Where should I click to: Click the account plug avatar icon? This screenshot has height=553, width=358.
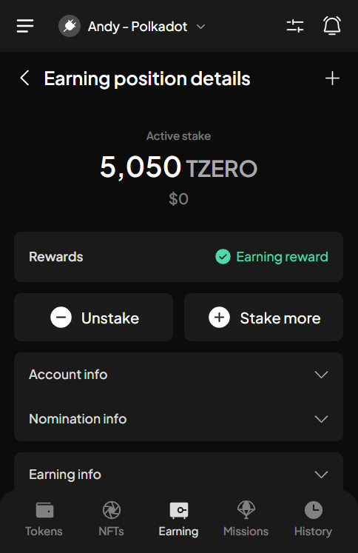coord(70,26)
